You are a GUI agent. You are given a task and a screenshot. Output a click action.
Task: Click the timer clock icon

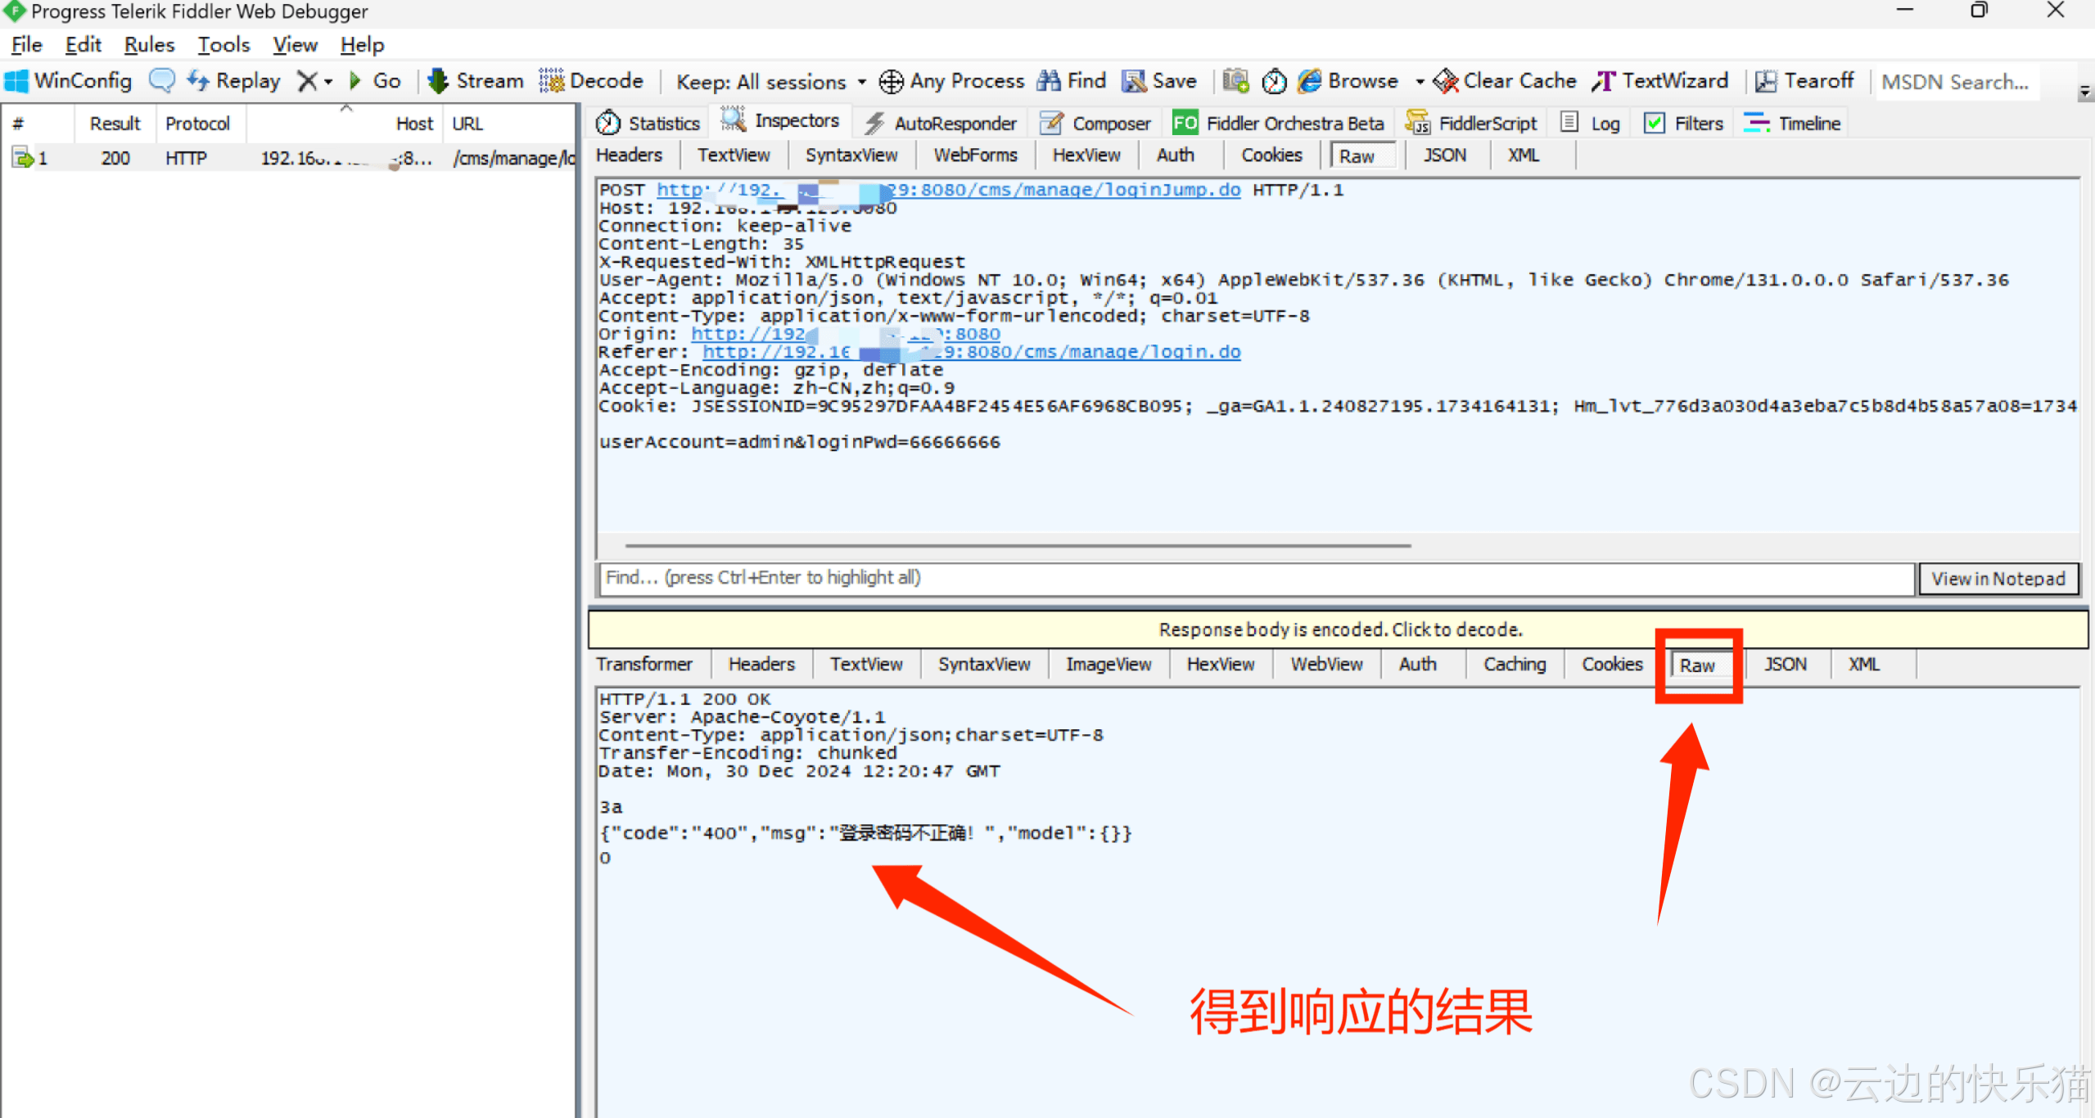(1273, 81)
